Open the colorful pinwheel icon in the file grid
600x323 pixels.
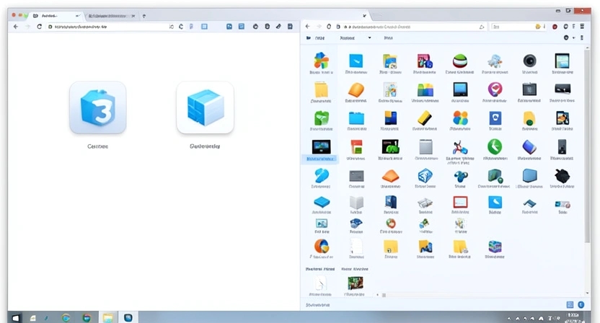pyautogui.click(x=322, y=61)
